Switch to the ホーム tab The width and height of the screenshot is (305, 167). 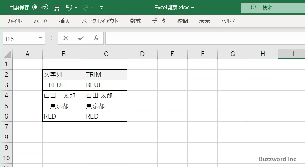coord(41,21)
